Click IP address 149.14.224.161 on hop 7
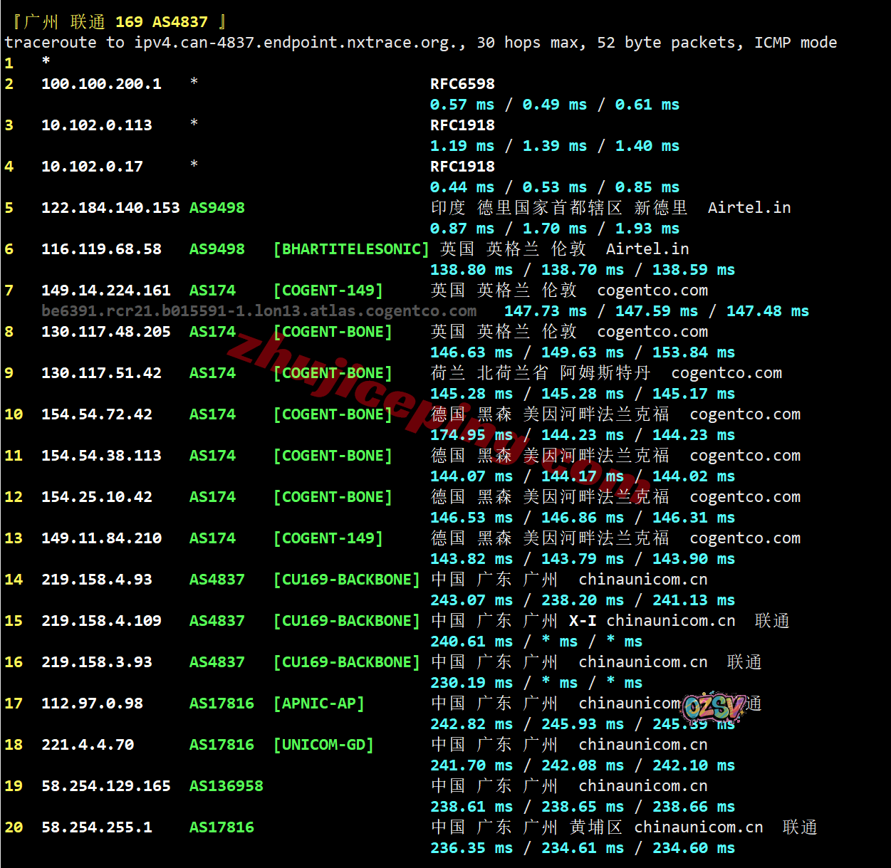This screenshot has width=891, height=868. 106,291
